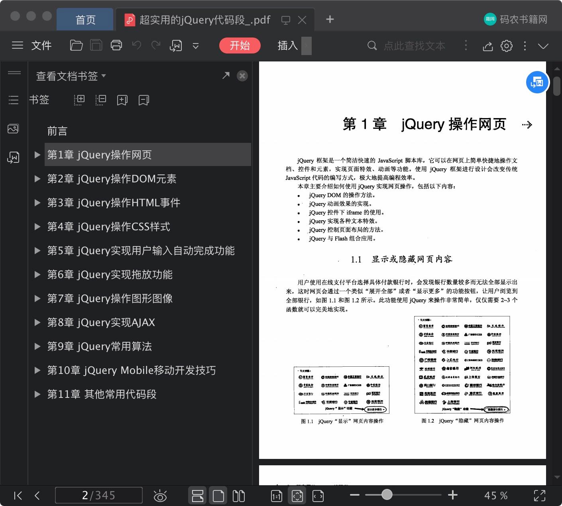Select the 插入 ribbon tab
562x506 pixels.
288,45
